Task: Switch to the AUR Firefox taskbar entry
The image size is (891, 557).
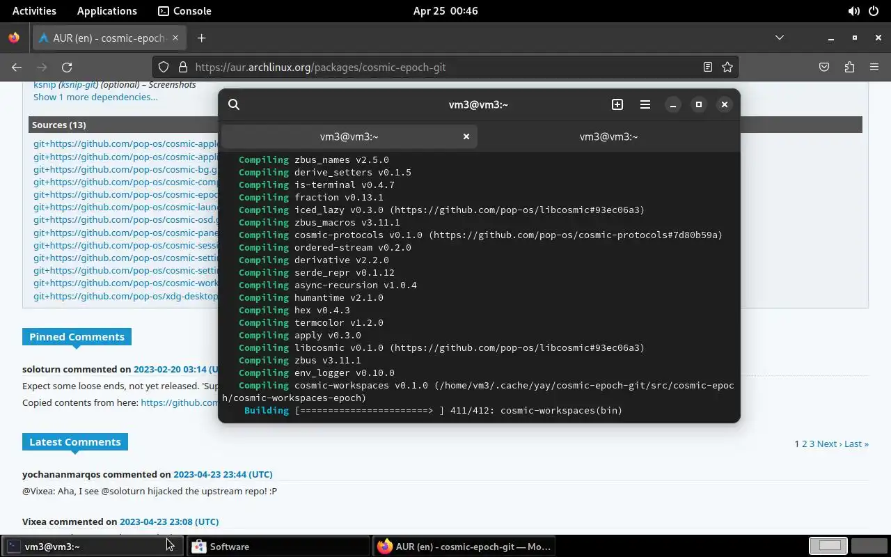Action: [464, 547]
